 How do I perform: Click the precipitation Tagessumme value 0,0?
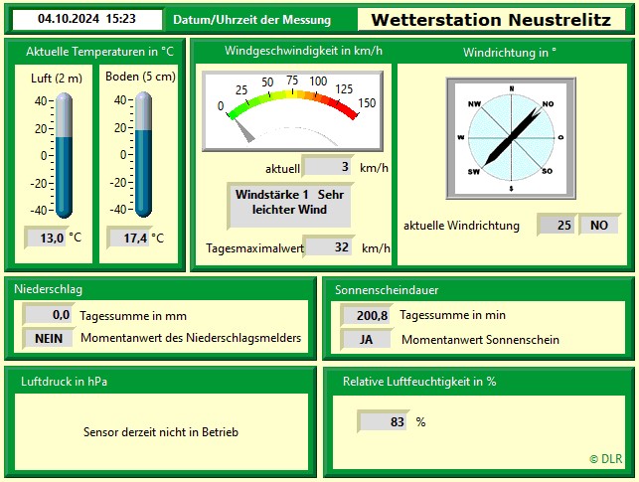(48, 315)
